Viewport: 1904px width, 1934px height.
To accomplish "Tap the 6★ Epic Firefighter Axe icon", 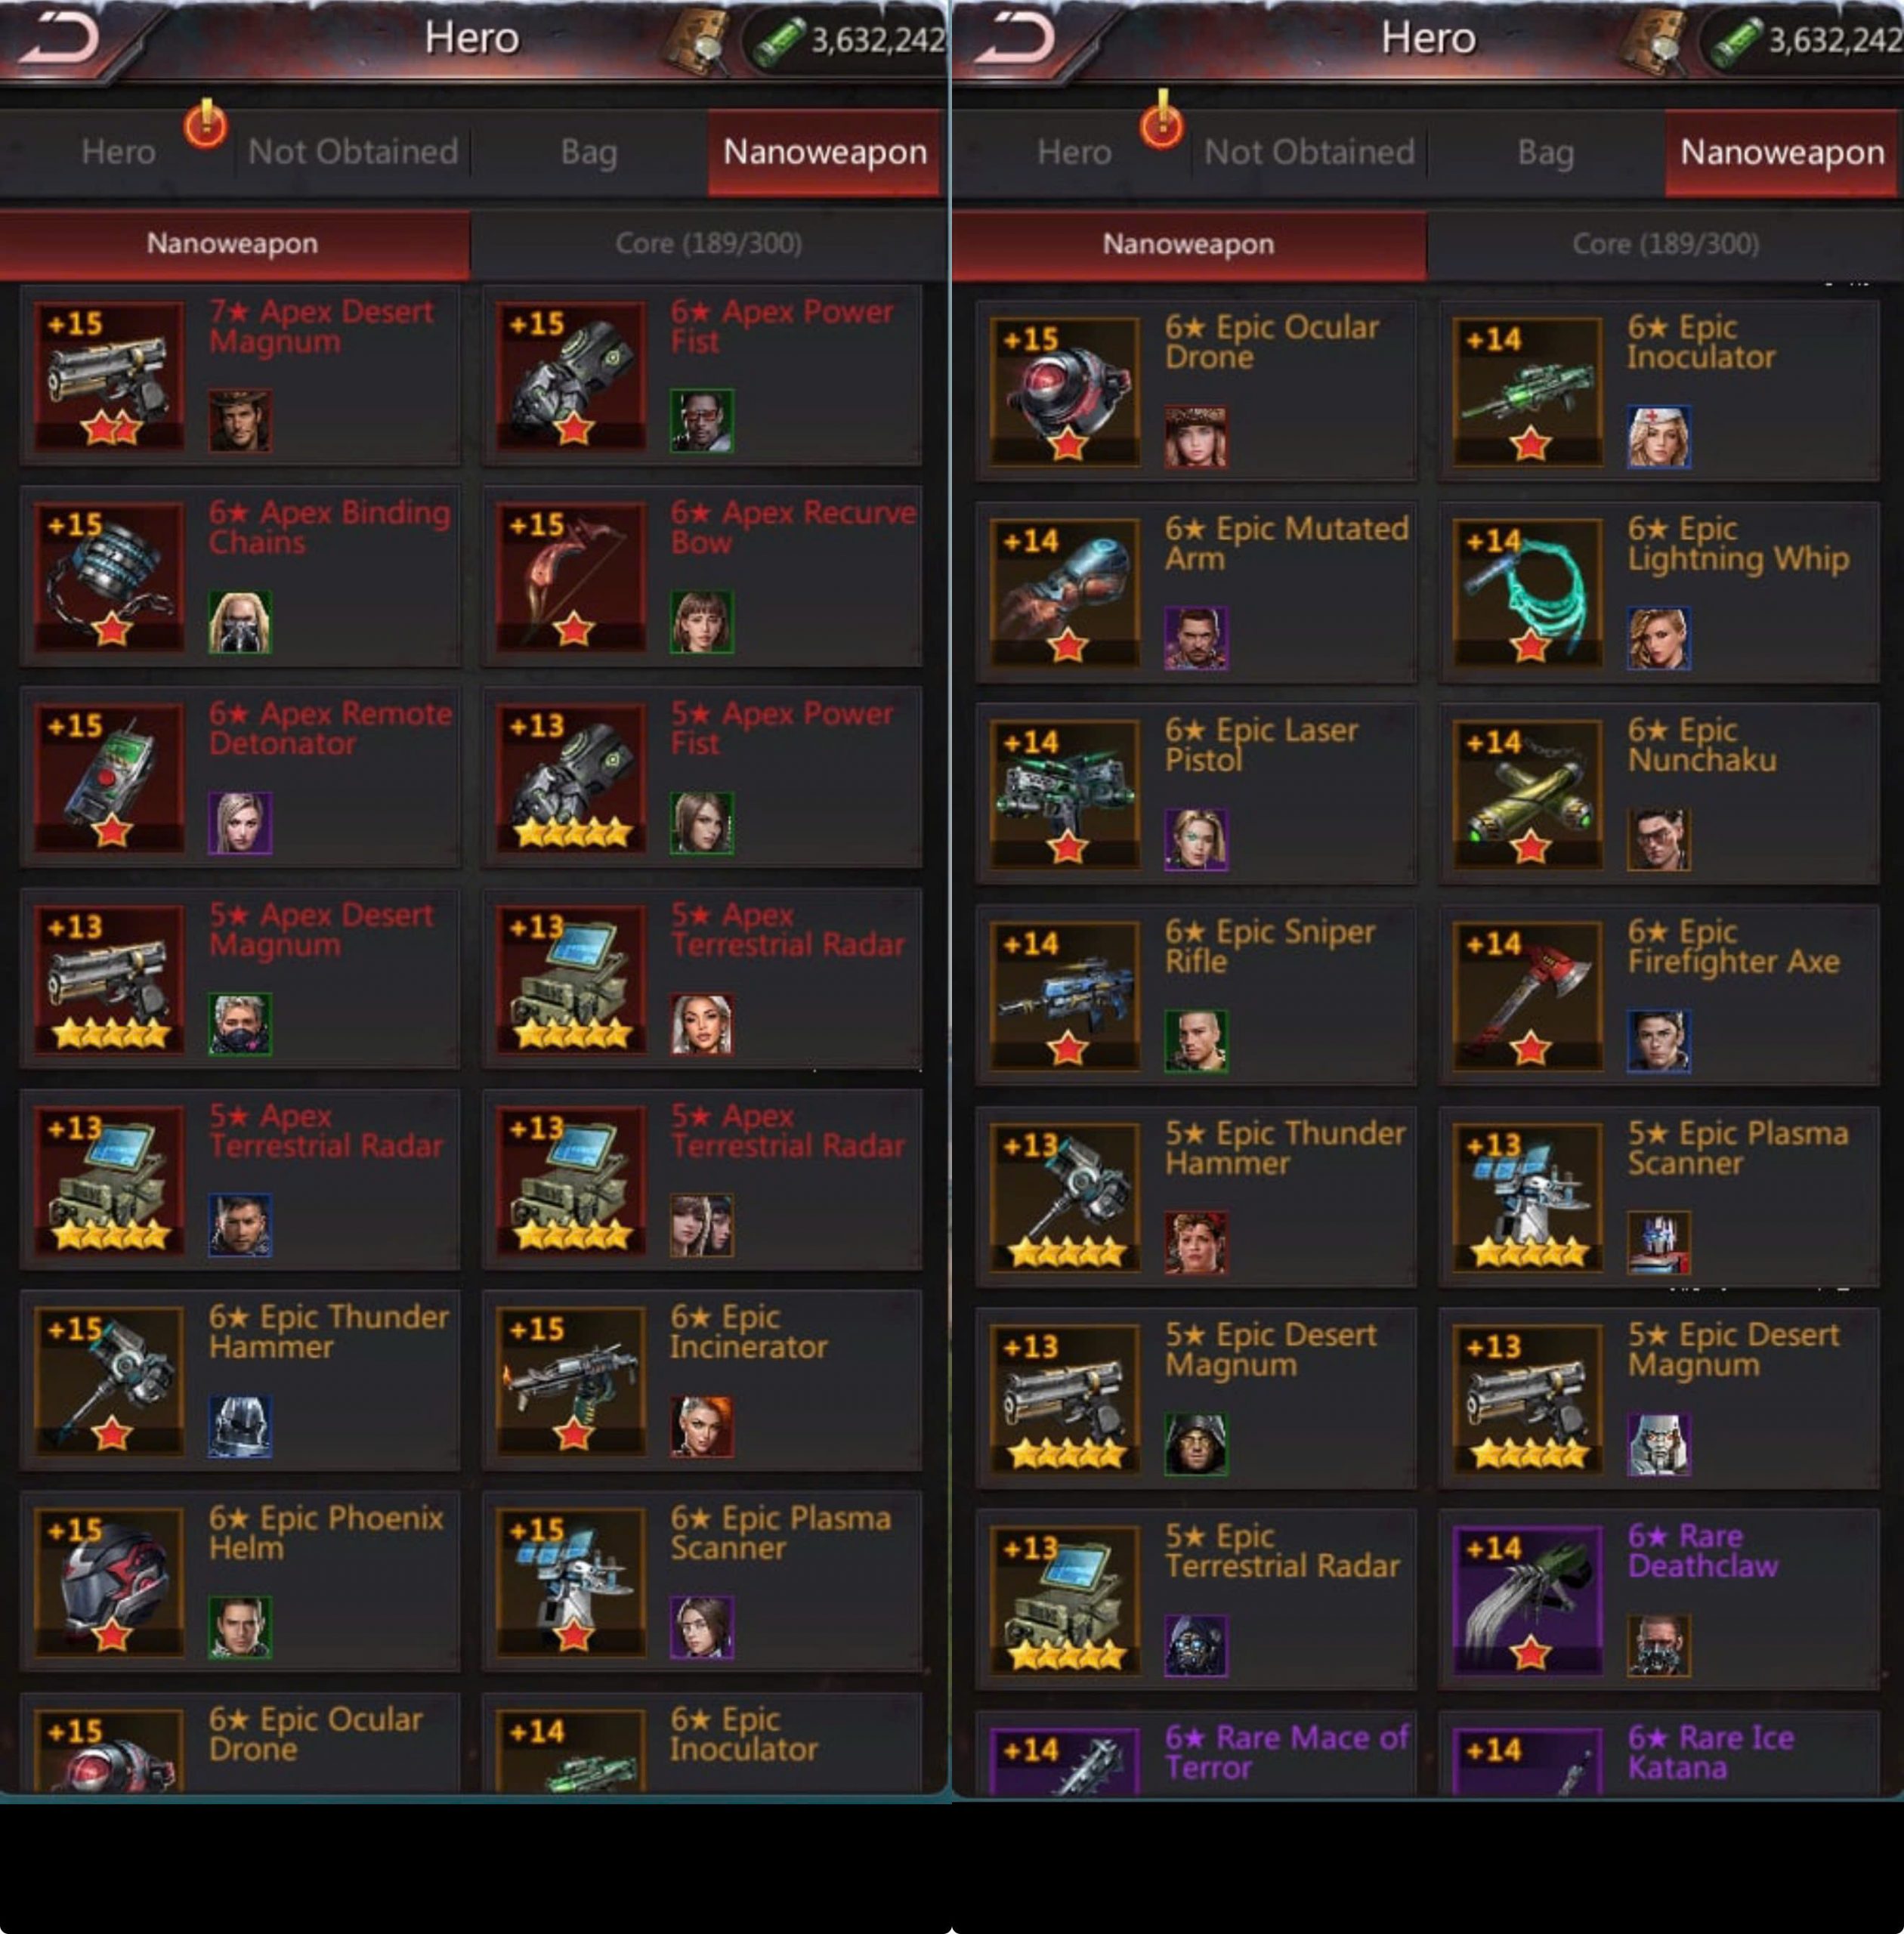I will coord(1528,995).
